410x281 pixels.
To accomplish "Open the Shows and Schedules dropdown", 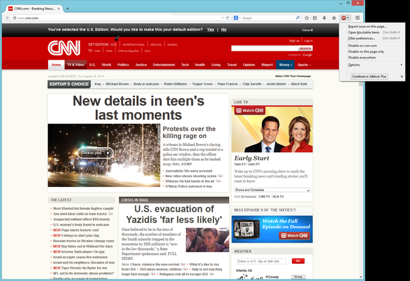I will click(272, 190).
